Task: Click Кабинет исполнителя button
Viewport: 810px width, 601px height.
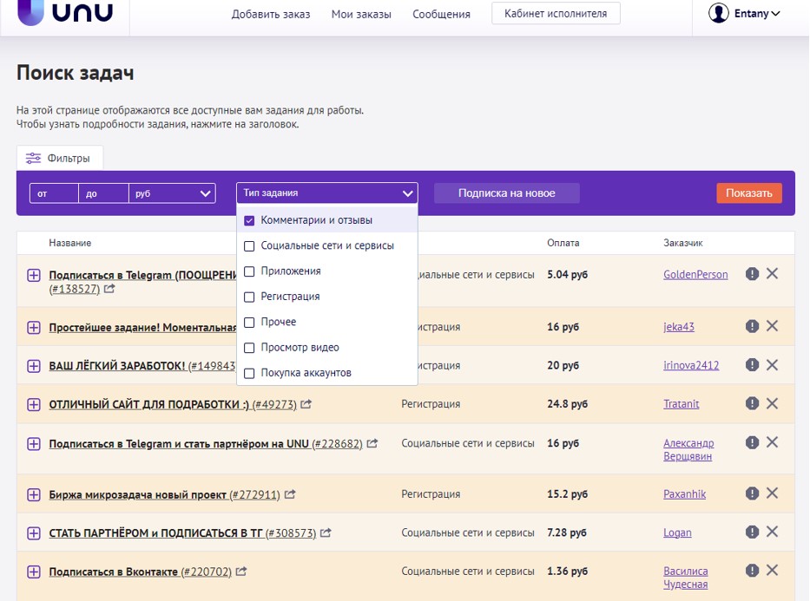Action: click(556, 13)
